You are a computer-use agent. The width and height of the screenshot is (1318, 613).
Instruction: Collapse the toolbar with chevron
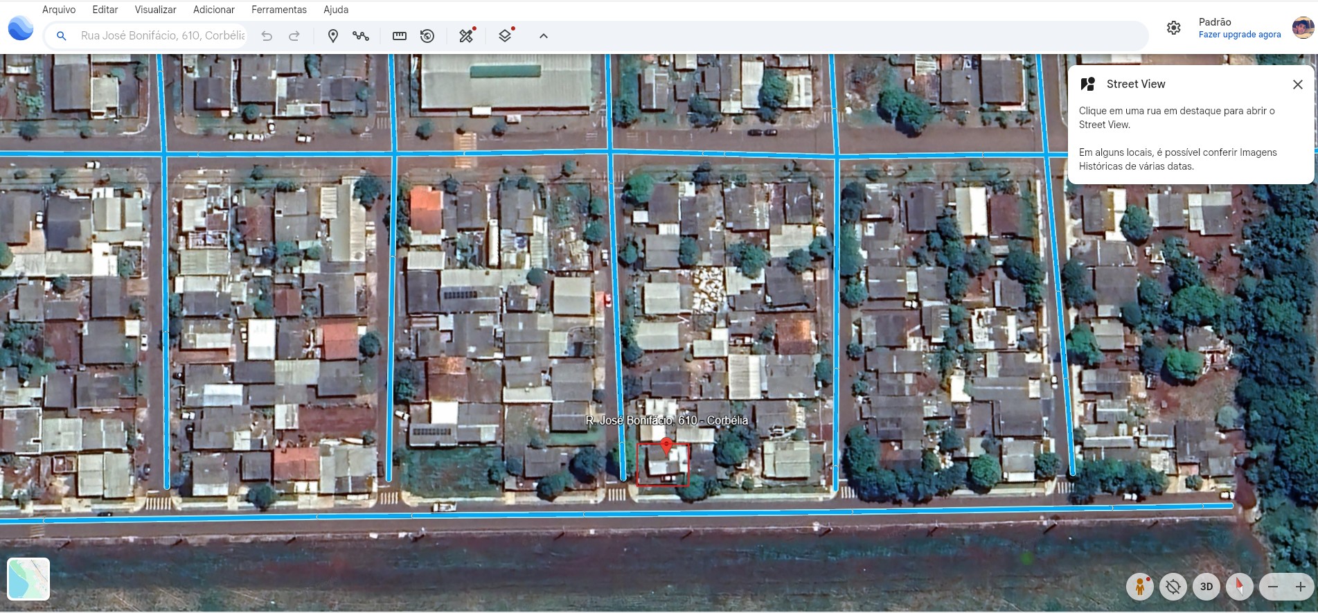tap(544, 36)
